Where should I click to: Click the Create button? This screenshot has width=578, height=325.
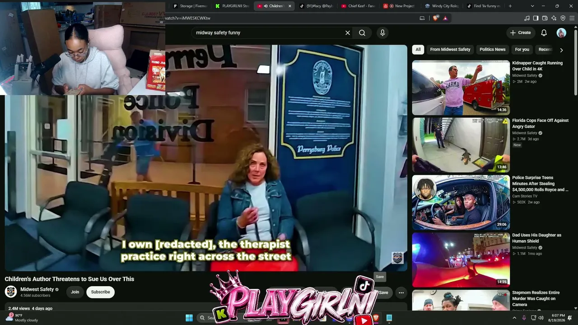pos(520,32)
